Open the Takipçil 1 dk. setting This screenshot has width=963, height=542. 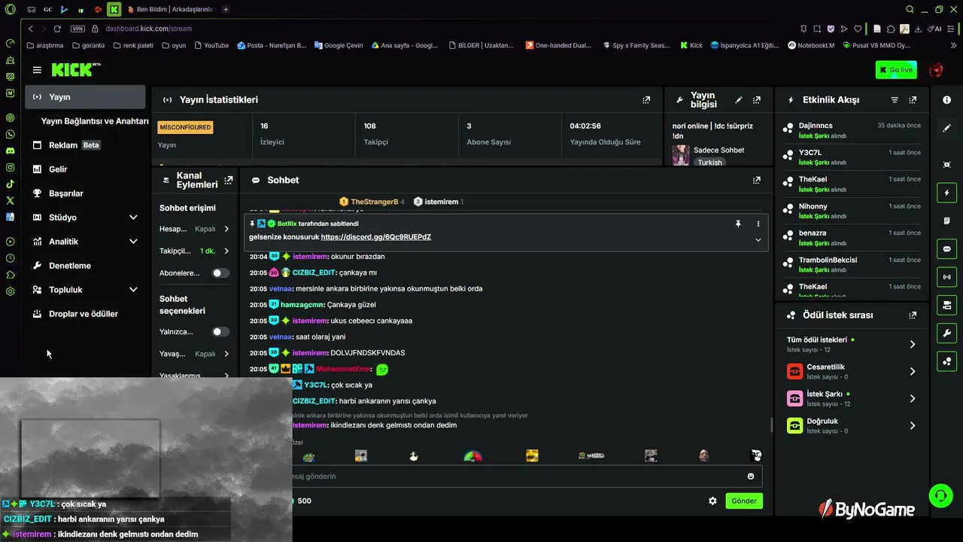point(195,251)
